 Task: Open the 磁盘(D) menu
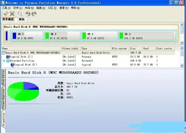coord(41,8)
